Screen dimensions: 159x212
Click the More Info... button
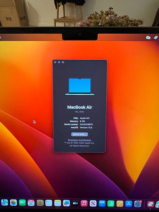(x=80, y=134)
